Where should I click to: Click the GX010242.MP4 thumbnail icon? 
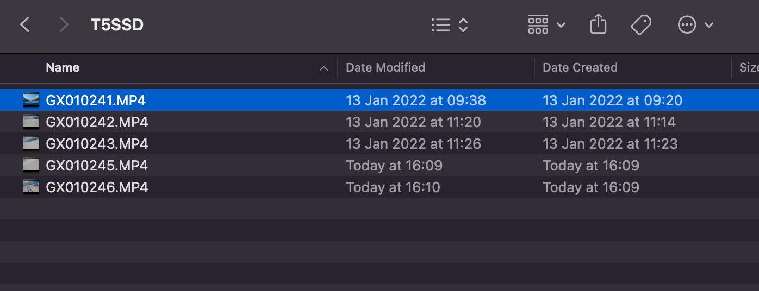(32, 122)
